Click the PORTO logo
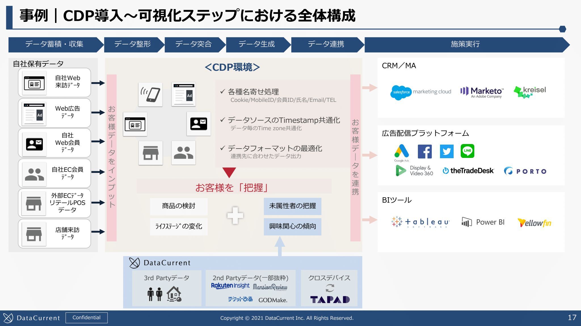Image resolution: width=581 pixels, height=326 pixels. [x=525, y=171]
